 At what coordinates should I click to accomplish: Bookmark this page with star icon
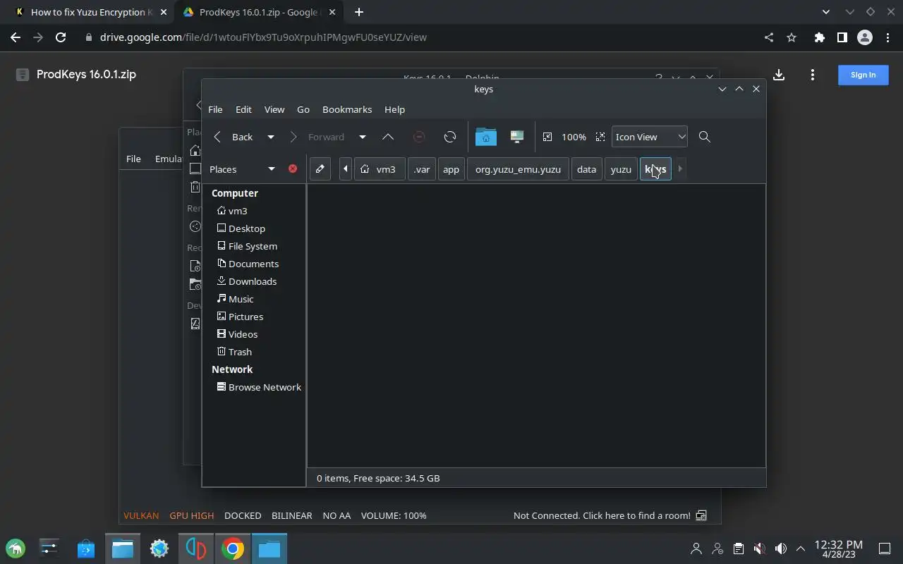pyautogui.click(x=792, y=37)
